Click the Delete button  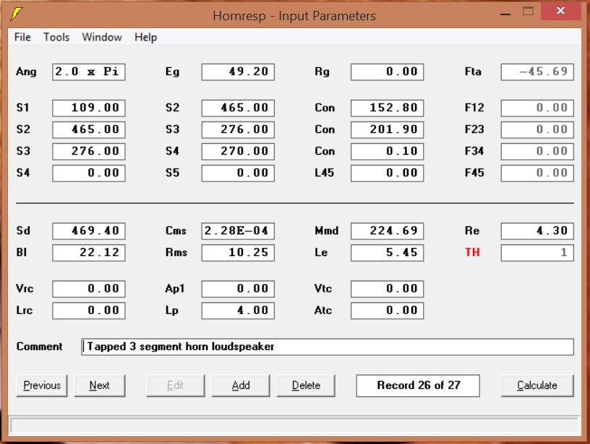pos(306,385)
